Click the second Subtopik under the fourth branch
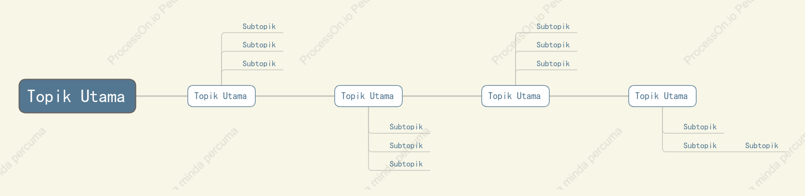Image resolution: width=805 pixels, height=196 pixels. (700, 146)
